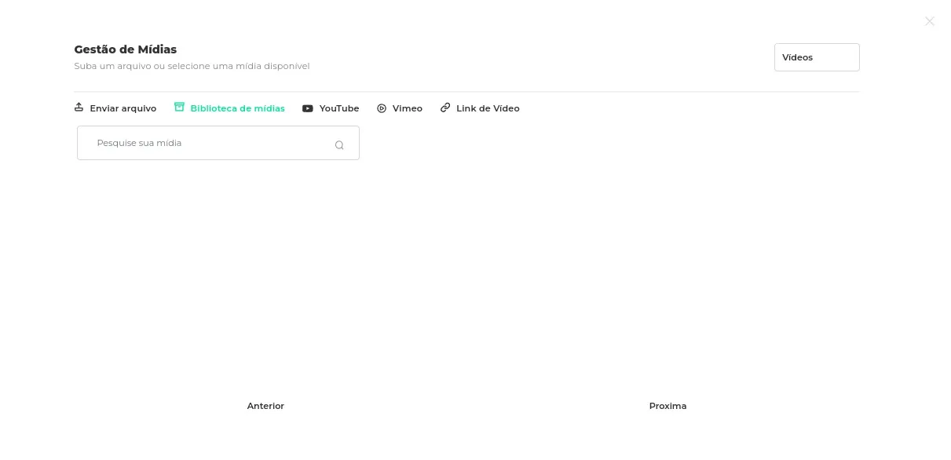951x460 pixels.
Task: Go to the Proxima page
Action: point(668,406)
